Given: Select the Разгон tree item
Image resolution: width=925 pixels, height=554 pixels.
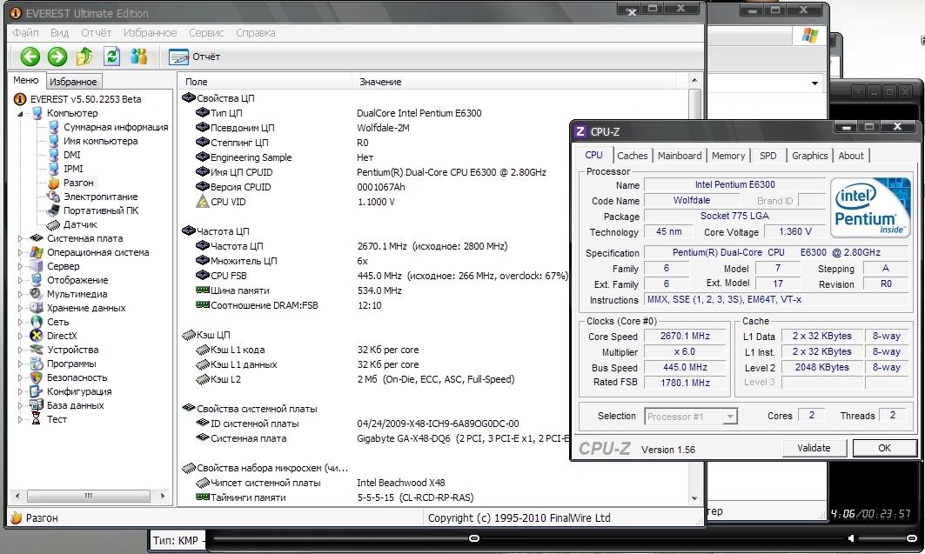Looking at the screenshot, I should (78, 183).
